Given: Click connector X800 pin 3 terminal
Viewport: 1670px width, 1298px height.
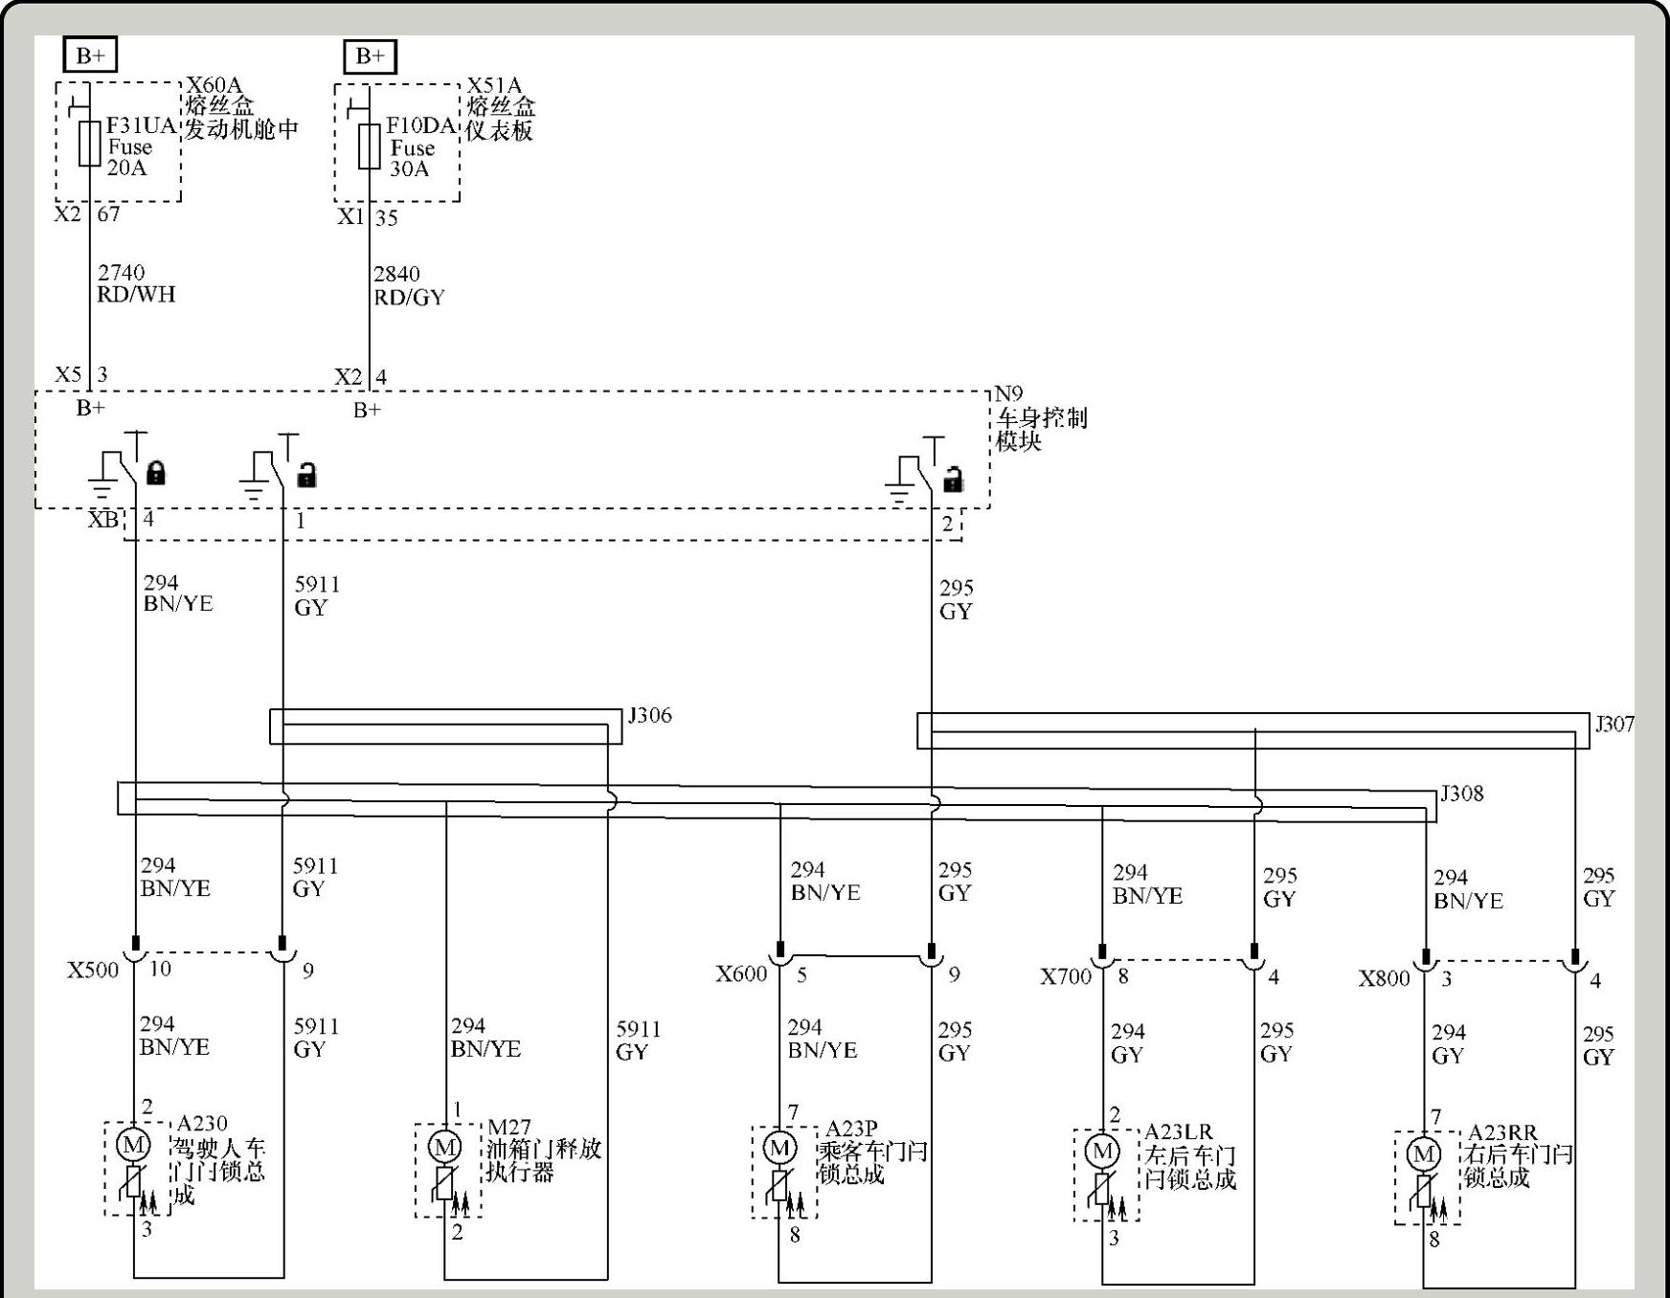Looking at the screenshot, I should pos(1427,961).
